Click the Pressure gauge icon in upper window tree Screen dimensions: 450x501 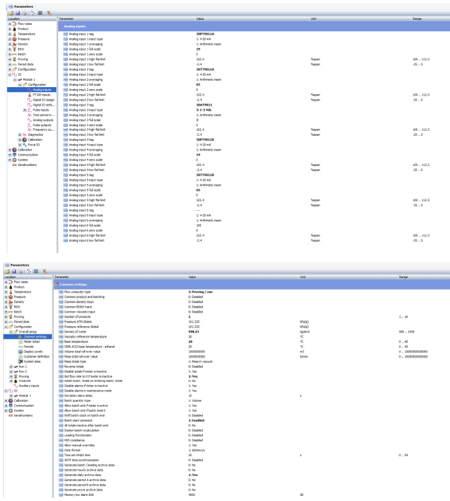coord(14,39)
